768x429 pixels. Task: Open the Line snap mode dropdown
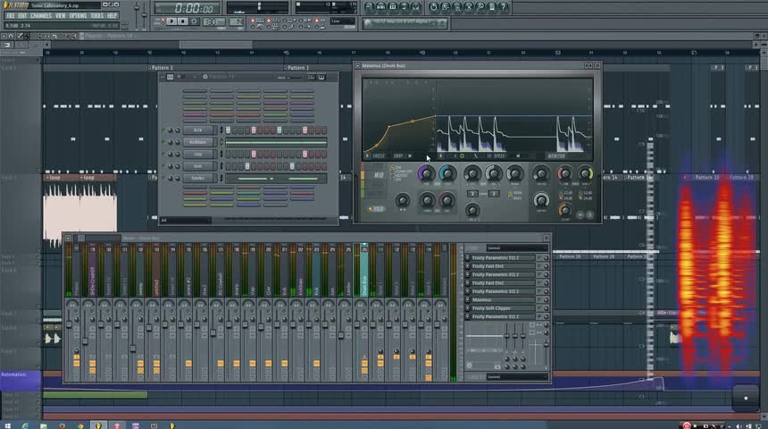click(x=341, y=21)
